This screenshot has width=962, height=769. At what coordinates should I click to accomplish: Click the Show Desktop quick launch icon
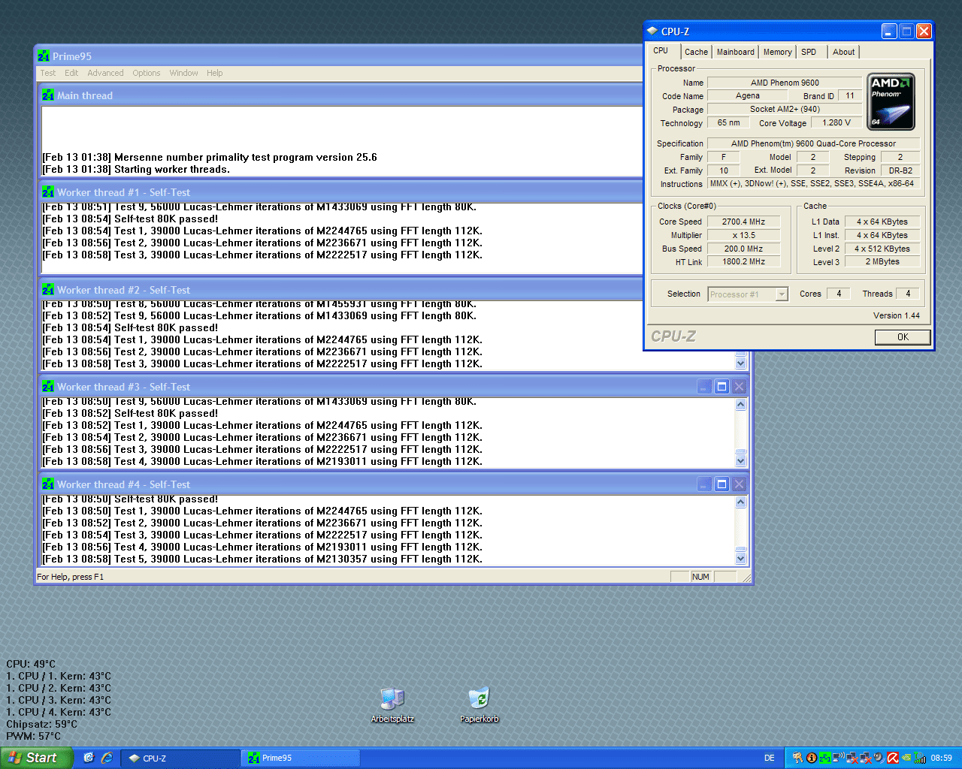[89, 758]
